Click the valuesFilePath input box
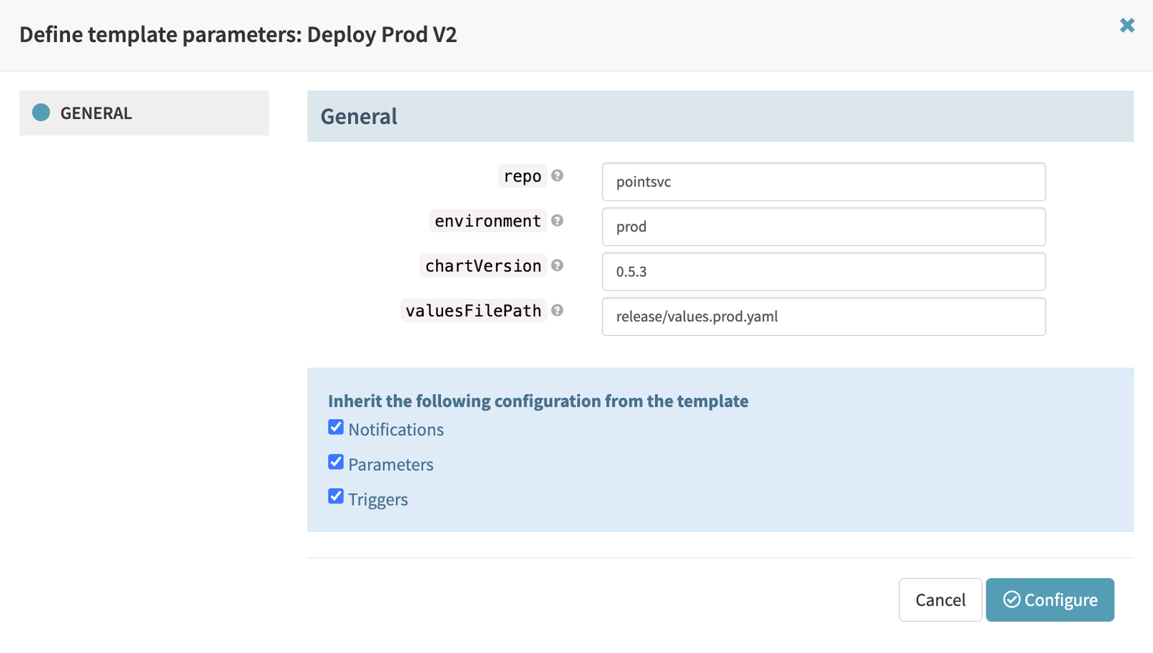This screenshot has height=653, width=1153. pos(823,316)
